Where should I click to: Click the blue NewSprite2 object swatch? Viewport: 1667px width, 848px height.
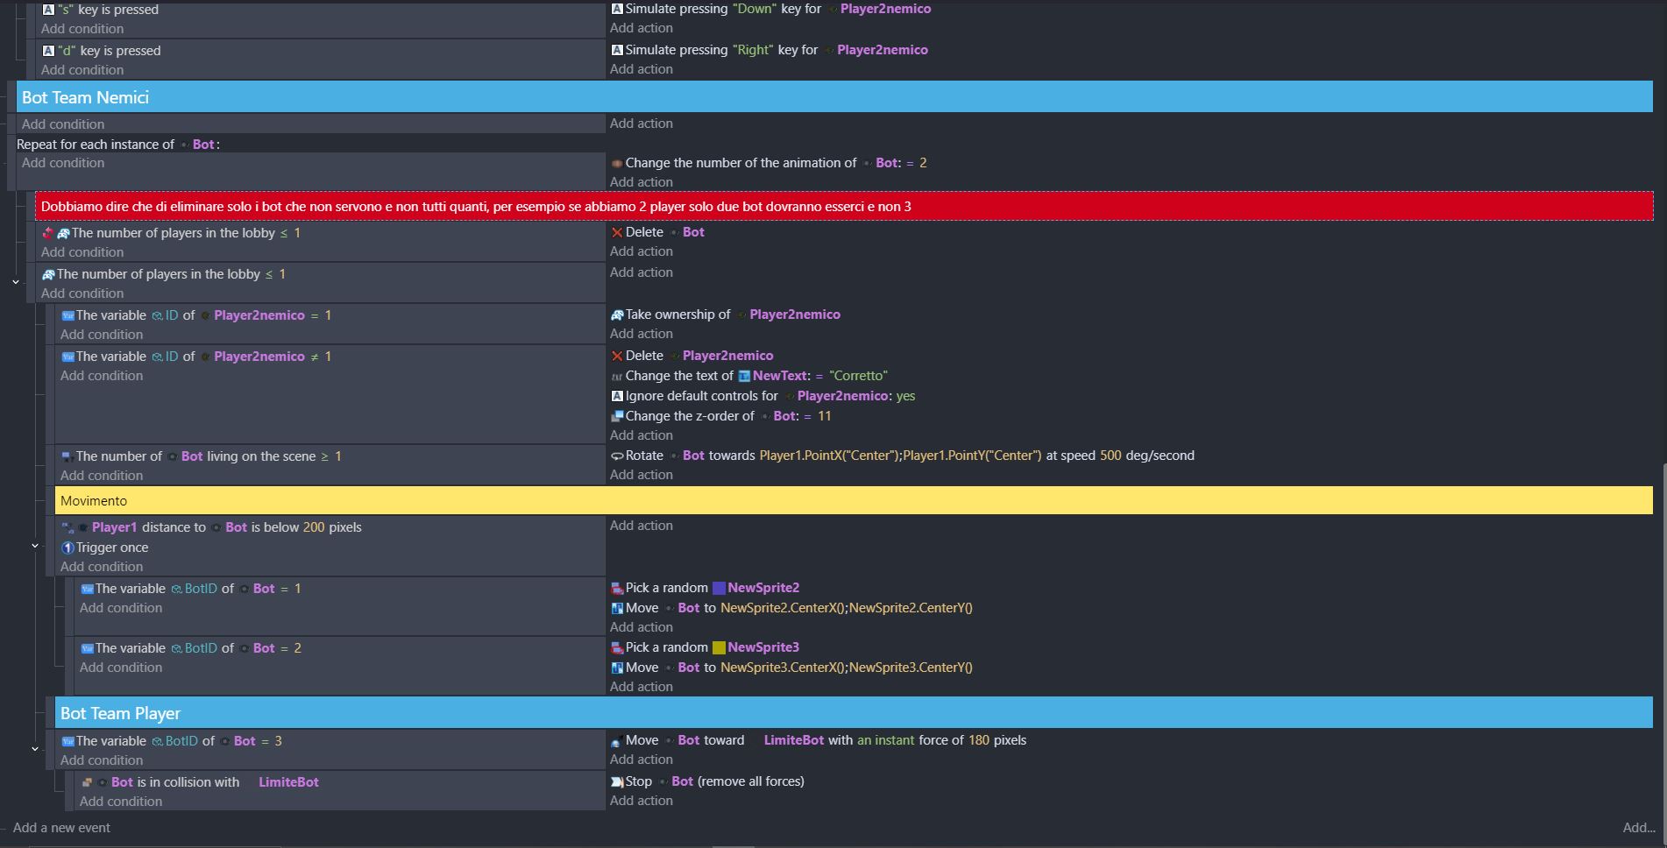click(719, 588)
